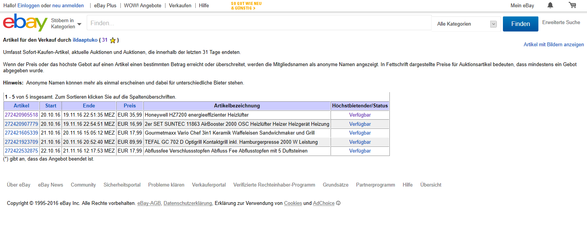
Task: Focus the Finden search field
Action: (x=259, y=23)
